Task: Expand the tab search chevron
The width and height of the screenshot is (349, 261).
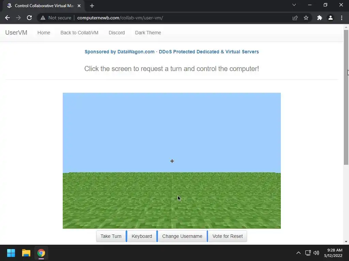Action: pos(294,5)
